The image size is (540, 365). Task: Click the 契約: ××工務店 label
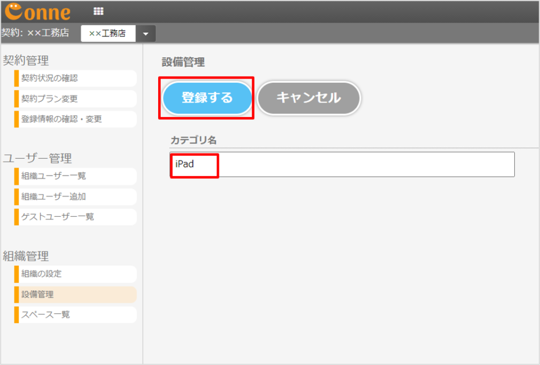coord(35,33)
